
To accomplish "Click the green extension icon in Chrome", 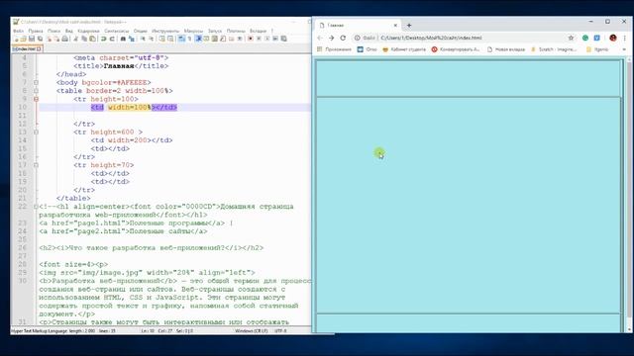I will click(x=585, y=38).
